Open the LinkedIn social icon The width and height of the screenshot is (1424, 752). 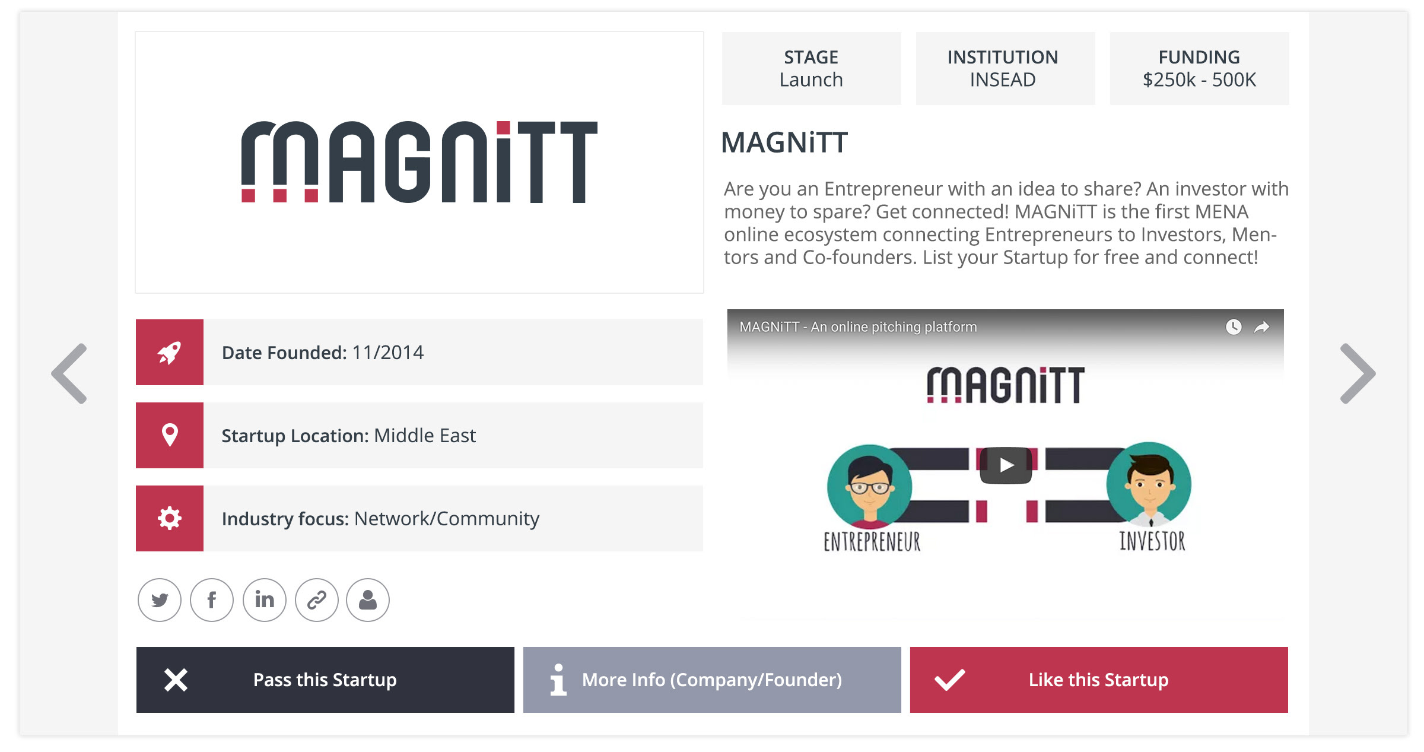(265, 600)
